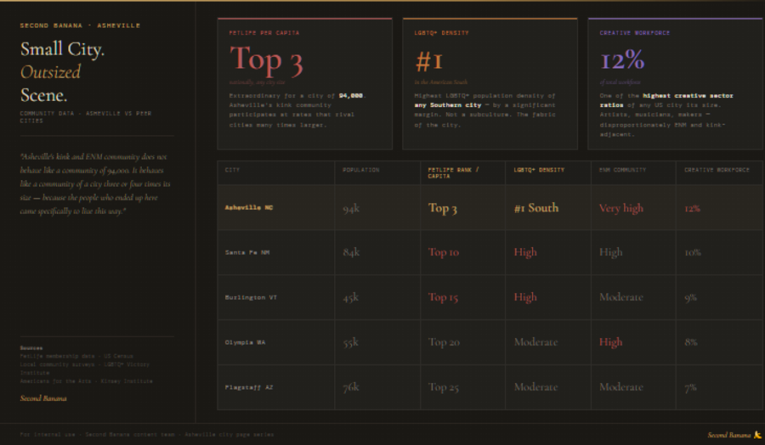Click the large '#1' stat
This screenshot has height=445, width=765.
pos(429,61)
